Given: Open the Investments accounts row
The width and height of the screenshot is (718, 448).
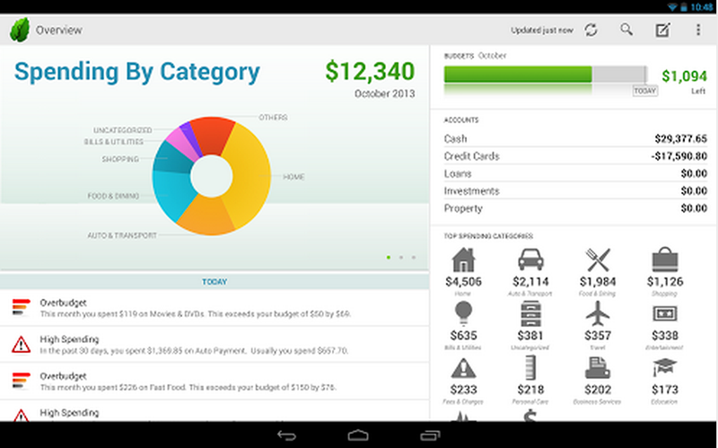Looking at the screenshot, I should click(575, 191).
